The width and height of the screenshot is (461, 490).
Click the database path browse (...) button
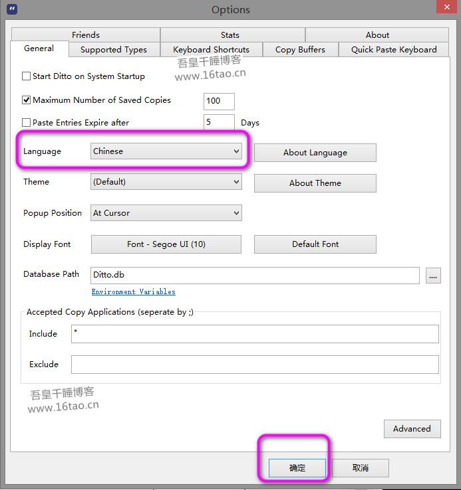pos(433,276)
